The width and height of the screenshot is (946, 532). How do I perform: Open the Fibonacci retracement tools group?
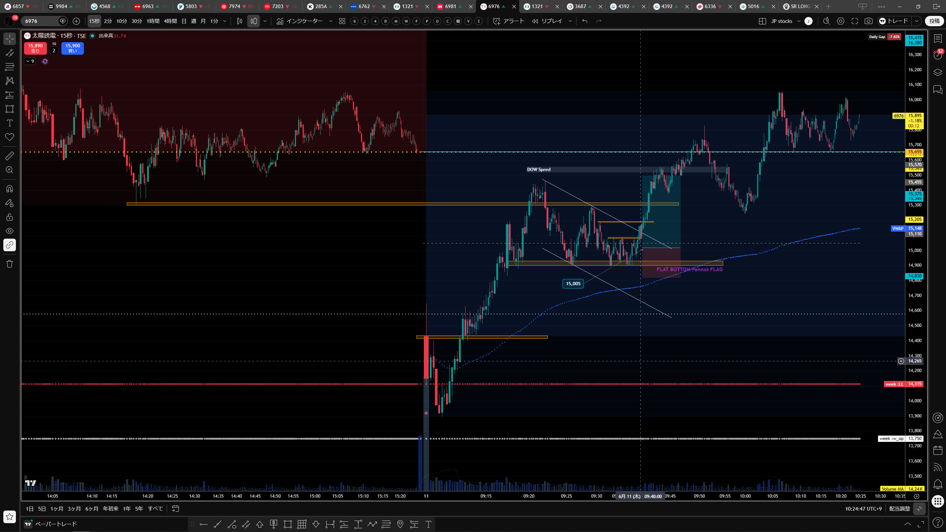pyautogui.click(x=10, y=67)
